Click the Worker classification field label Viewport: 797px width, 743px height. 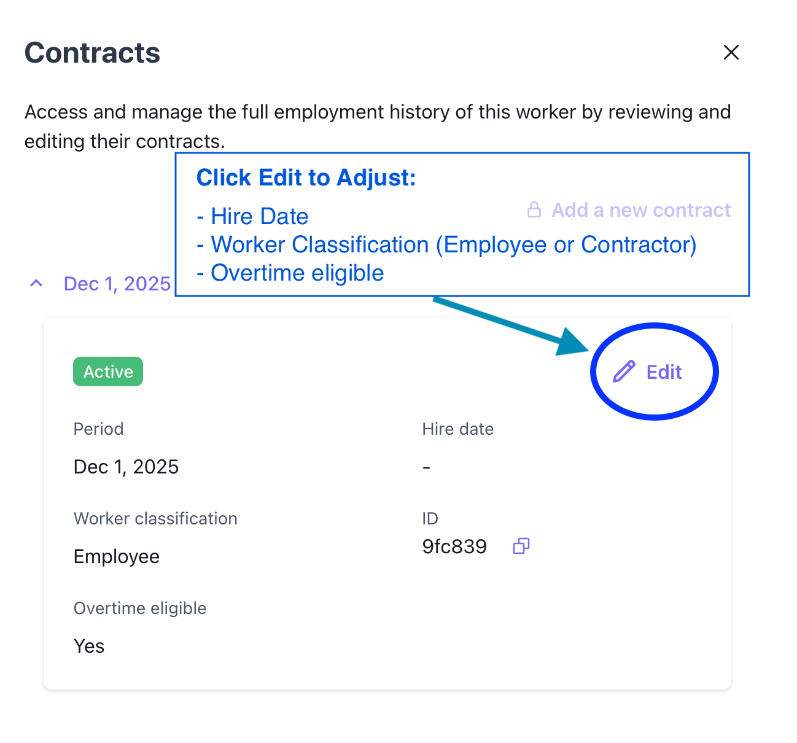point(155,518)
